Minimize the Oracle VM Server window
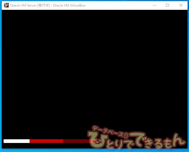Image resolution: width=189 pixels, height=152 pixels. [x=154, y=5]
